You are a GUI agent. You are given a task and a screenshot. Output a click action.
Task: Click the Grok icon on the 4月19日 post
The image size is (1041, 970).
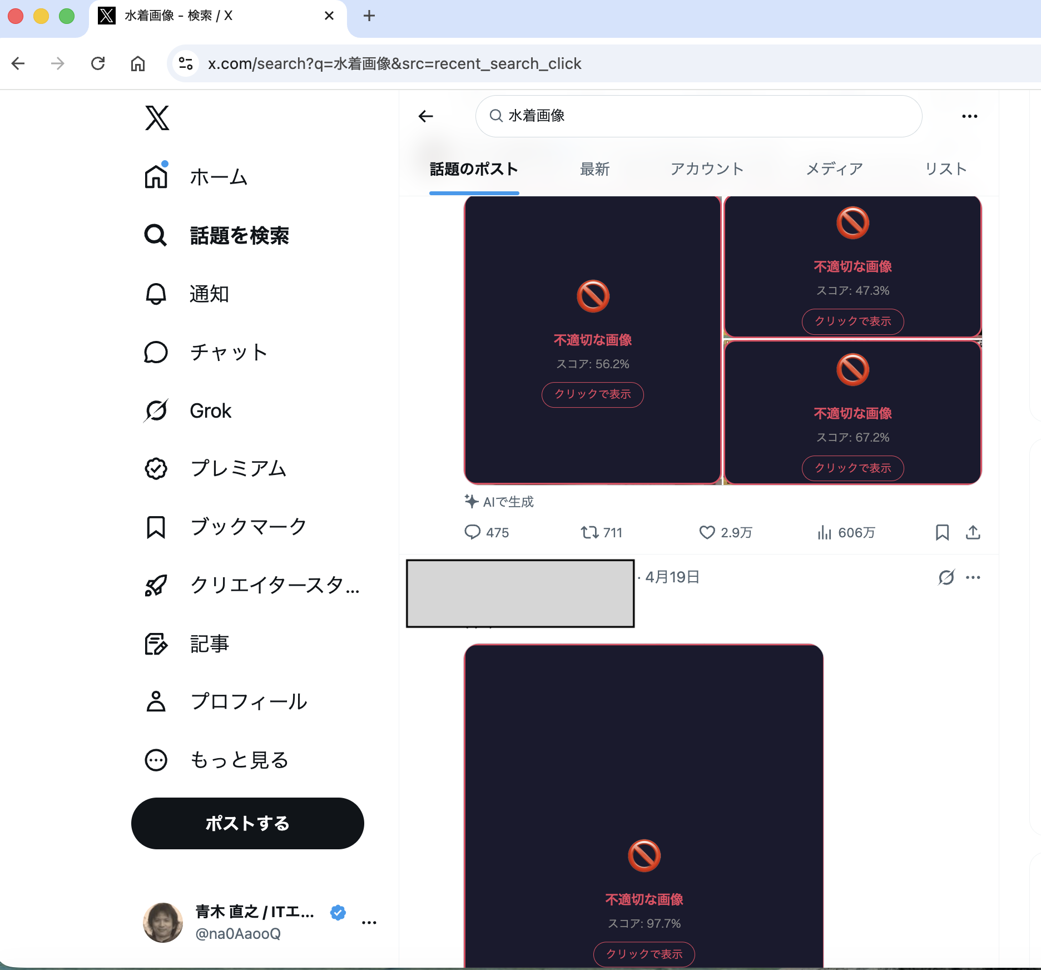pos(946,577)
